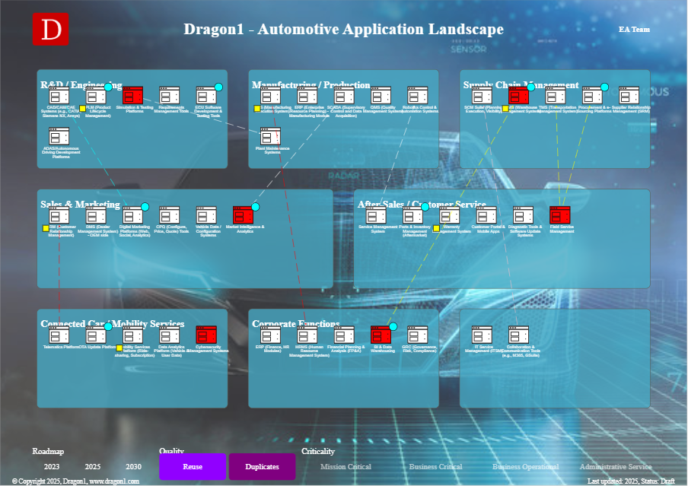
Task: Select the ERP (Finance, HR Modules) icon
Action: [271, 335]
